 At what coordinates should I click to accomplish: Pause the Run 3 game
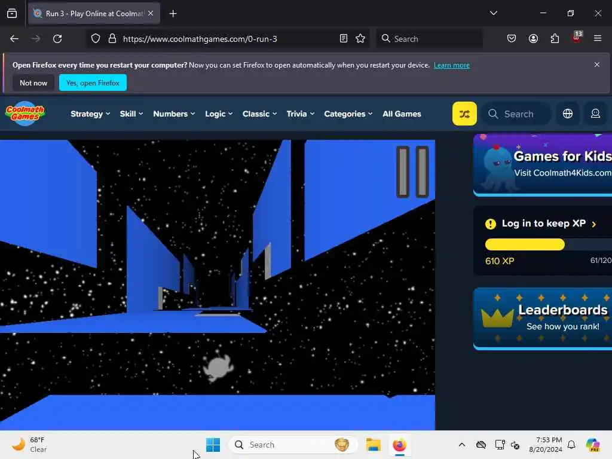pos(412,172)
